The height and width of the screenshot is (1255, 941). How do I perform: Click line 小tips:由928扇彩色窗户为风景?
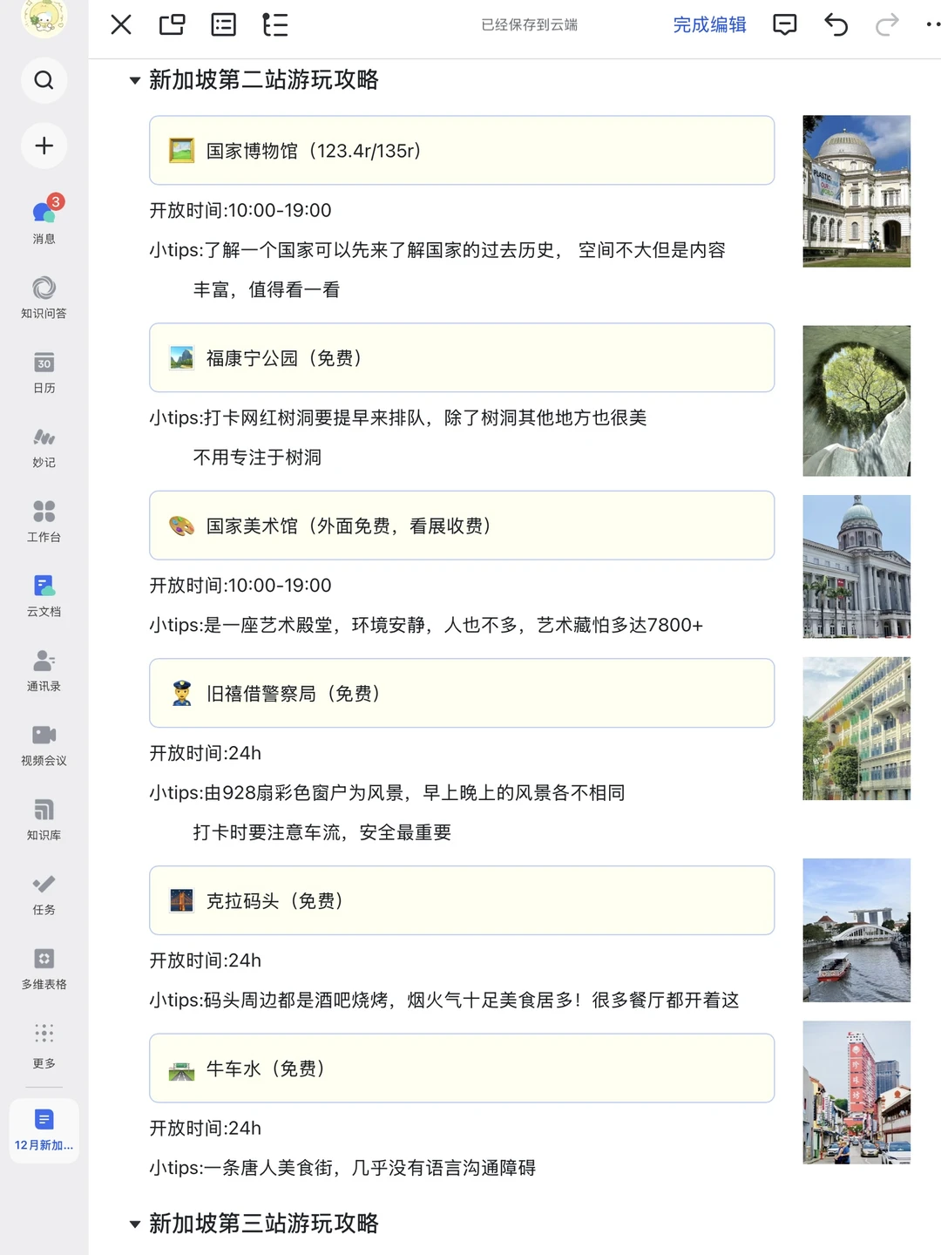pos(387,792)
